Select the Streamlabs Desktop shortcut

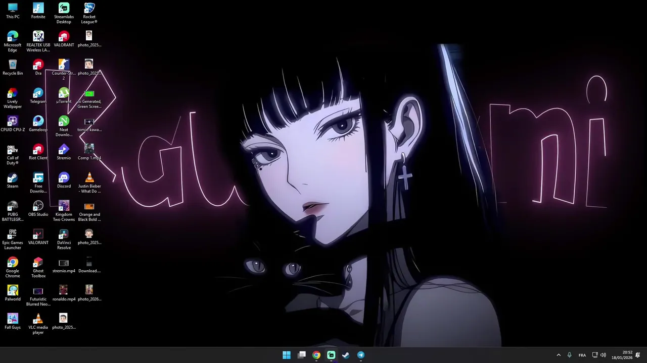click(x=64, y=14)
